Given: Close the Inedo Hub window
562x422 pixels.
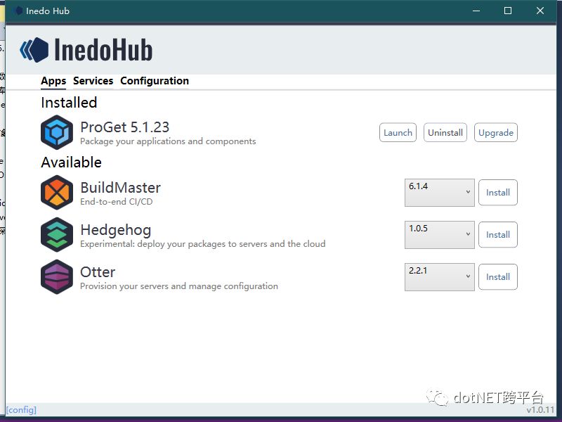Looking at the screenshot, I should pos(540,11).
